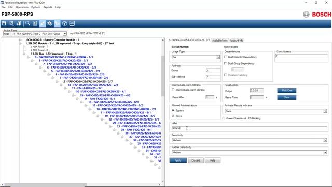Select tree row 1 AUX Power - 7

(39, 47)
